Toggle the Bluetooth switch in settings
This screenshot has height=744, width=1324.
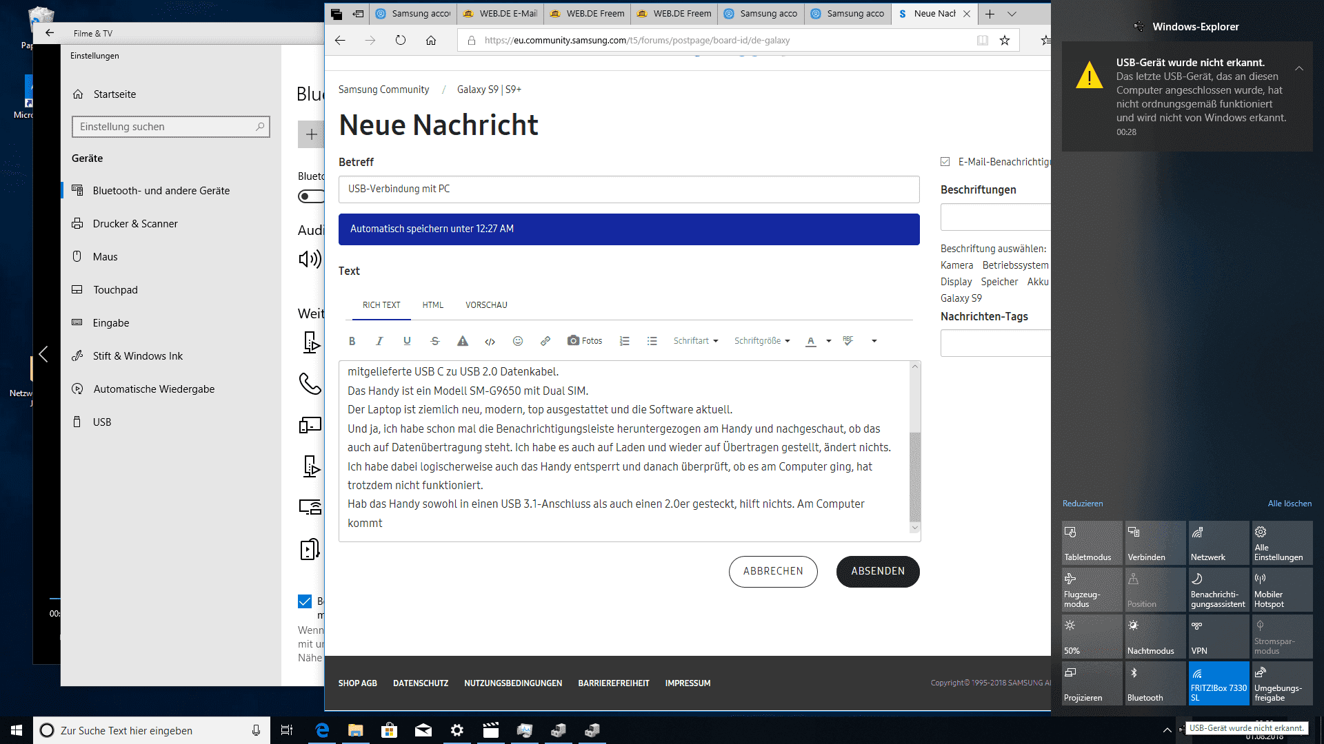[311, 196]
